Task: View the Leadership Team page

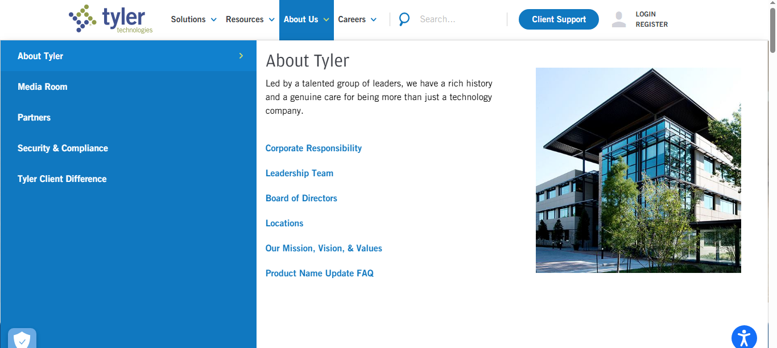Action: coord(299,173)
